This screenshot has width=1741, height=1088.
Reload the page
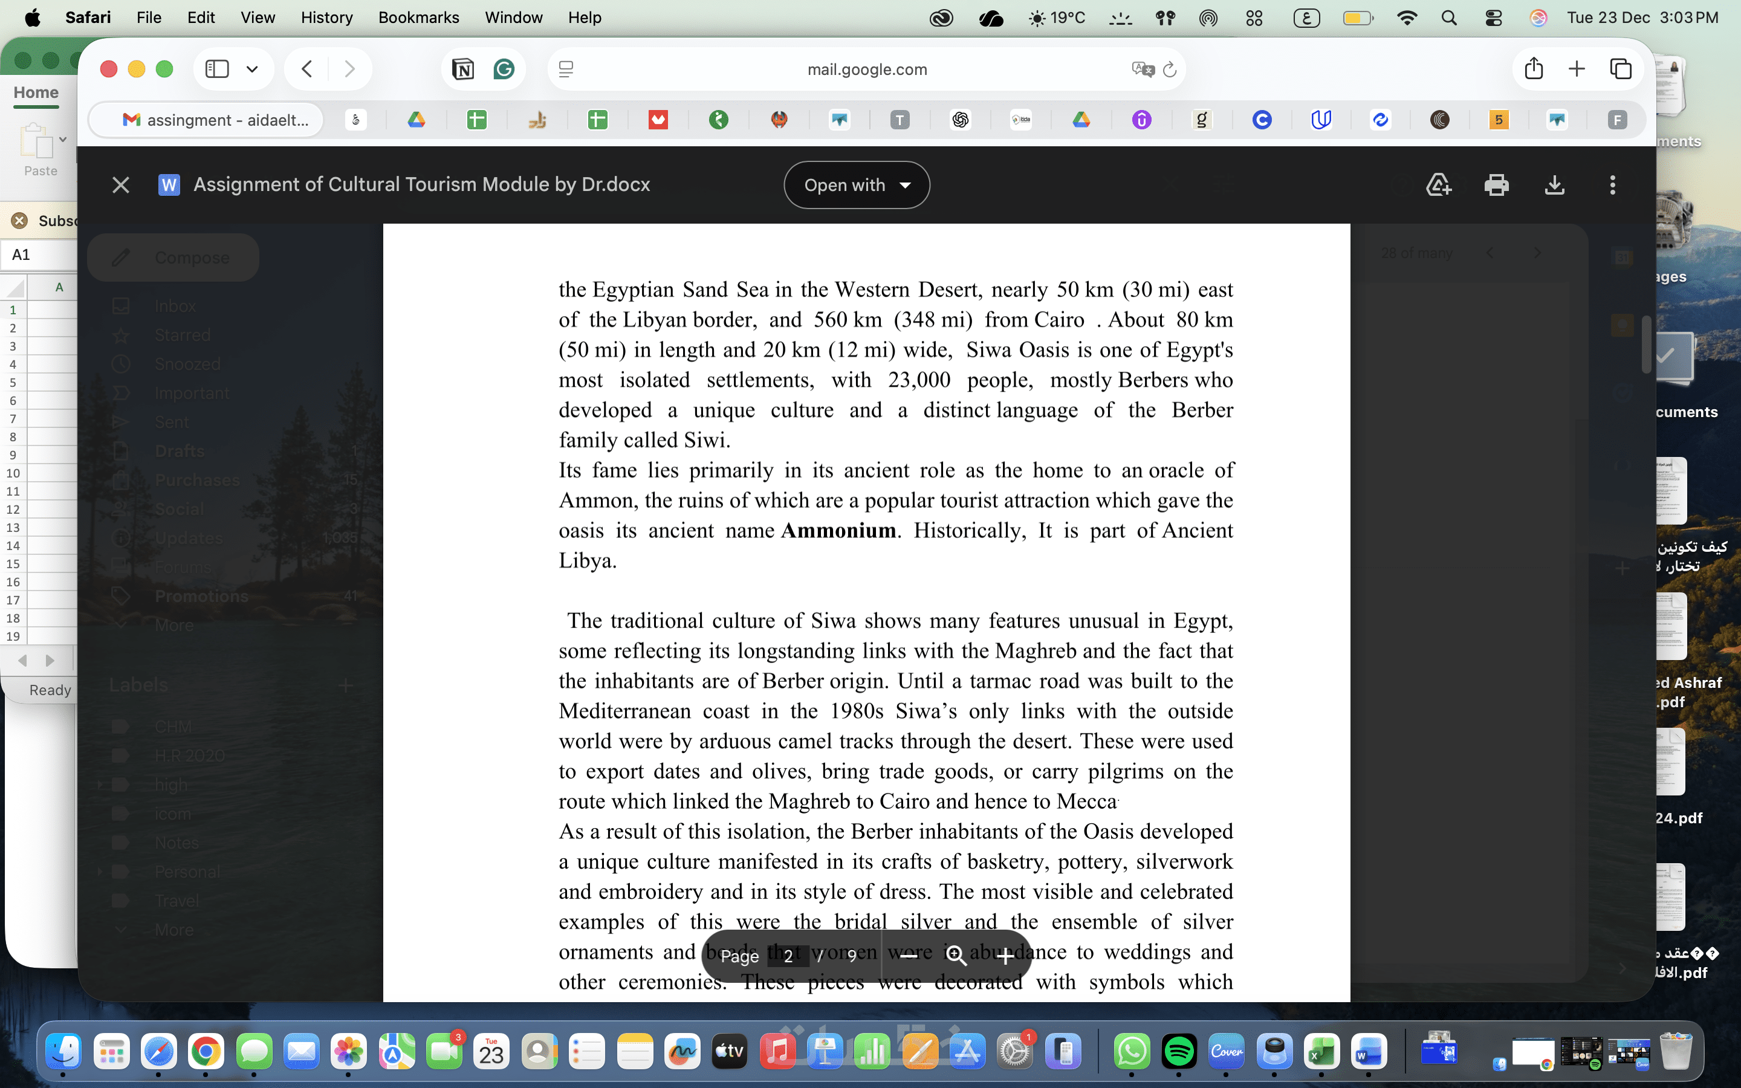(1170, 69)
